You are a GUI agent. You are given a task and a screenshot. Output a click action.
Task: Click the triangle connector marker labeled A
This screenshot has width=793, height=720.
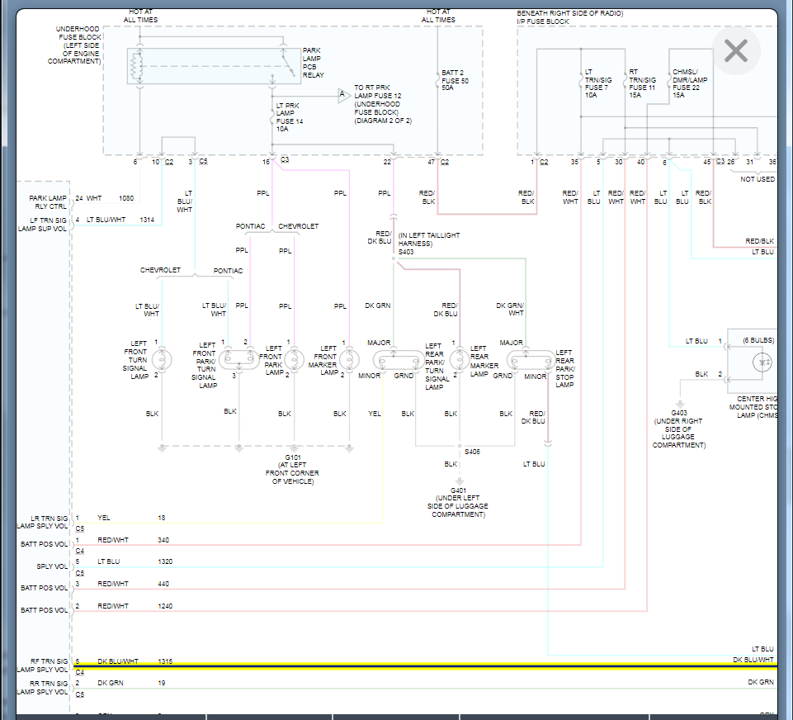point(342,96)
